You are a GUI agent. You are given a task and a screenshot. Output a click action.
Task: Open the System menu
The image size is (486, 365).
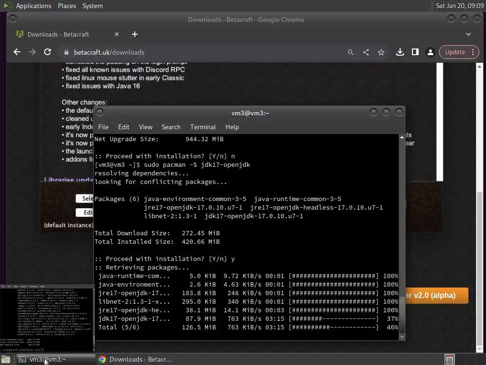[x=93, y=6]
